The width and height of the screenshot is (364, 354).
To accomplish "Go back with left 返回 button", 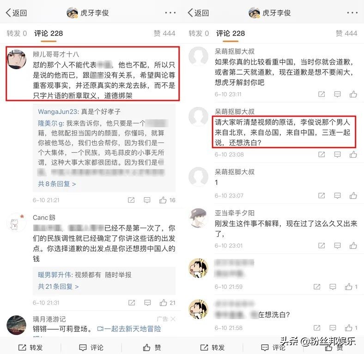I will click(16, 13).
